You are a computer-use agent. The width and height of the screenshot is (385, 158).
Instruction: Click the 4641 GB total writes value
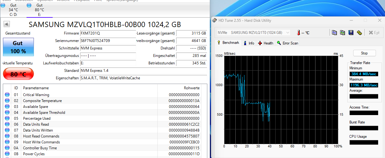tap(191, 41)
